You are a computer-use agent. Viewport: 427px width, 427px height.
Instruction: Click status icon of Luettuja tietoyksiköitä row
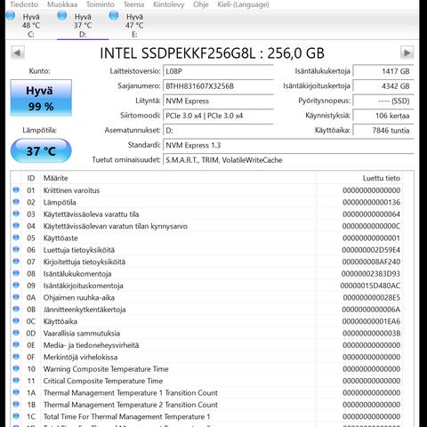(x=16, y=249)
